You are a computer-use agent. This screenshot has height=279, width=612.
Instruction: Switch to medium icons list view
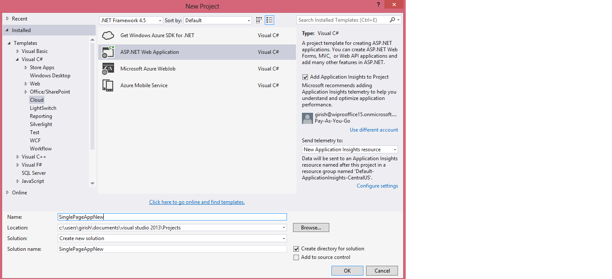pyautogui.click(x=269, y=20)
